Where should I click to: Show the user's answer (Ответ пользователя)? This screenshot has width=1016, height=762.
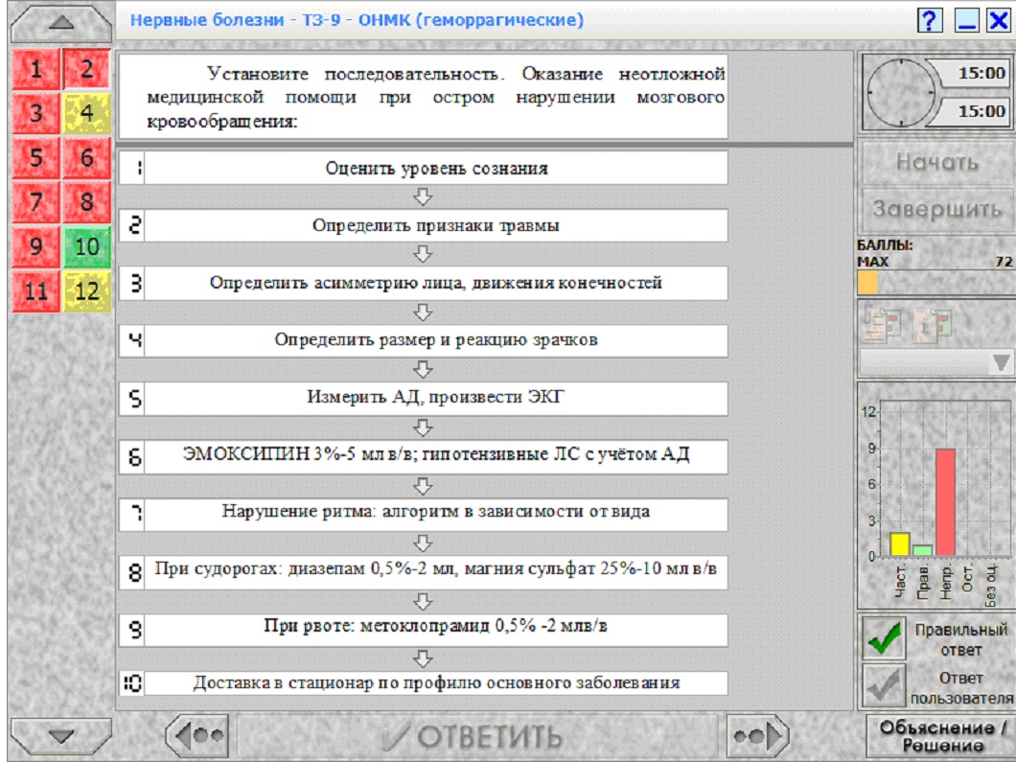tap(884, 685)
